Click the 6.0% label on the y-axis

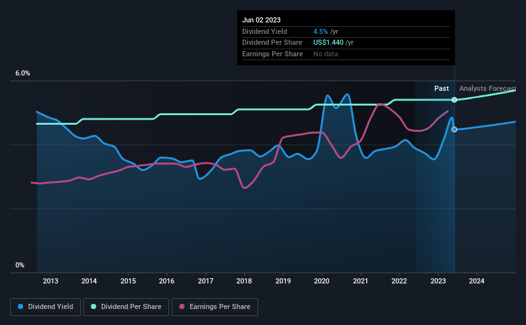coord(22,74)
